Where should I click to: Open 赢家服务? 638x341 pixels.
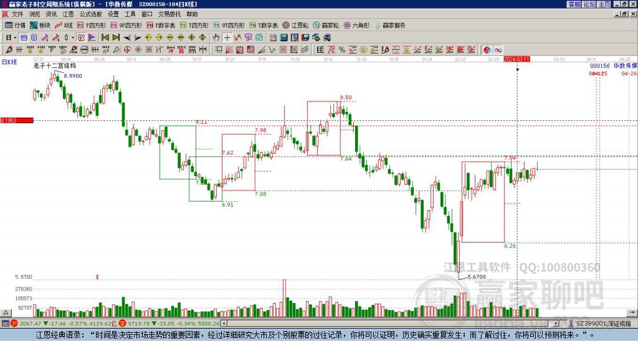[390, 25]
